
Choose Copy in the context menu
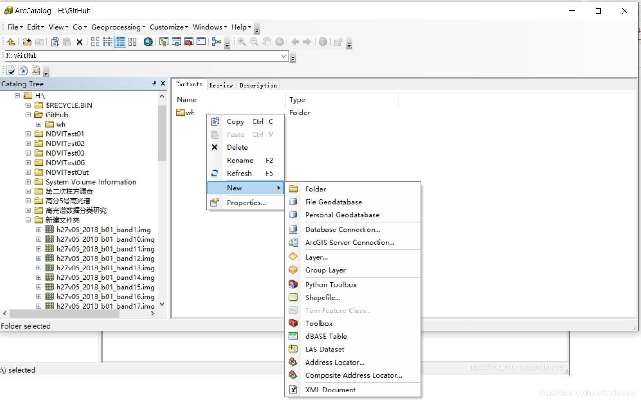point(246,122)
